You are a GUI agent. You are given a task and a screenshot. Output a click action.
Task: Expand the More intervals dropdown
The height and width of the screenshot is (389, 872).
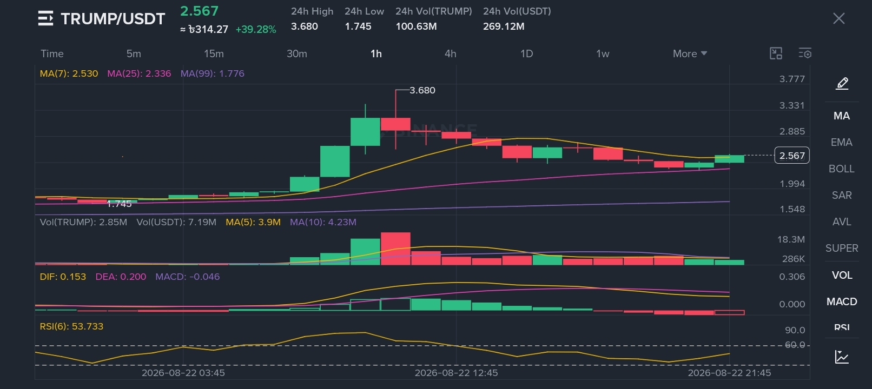[690, 53]
